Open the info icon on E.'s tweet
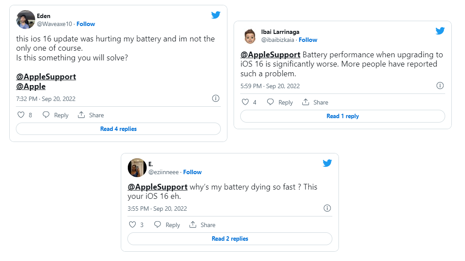This screenshot has width=465, height=261. [327, 208]
